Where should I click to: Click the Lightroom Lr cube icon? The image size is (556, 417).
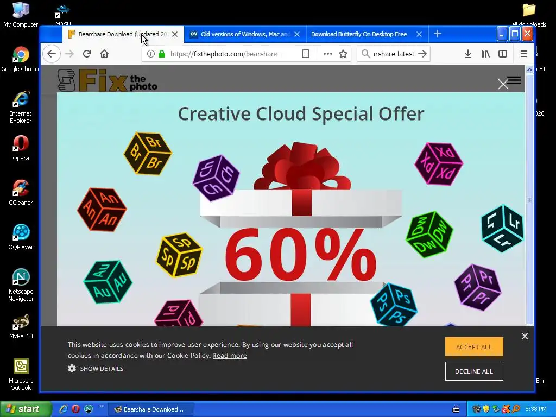(502, 229)
